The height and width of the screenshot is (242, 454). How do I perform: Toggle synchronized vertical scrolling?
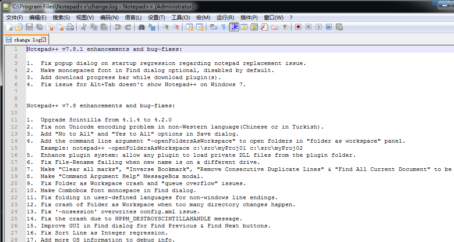[x=190, y=27]
